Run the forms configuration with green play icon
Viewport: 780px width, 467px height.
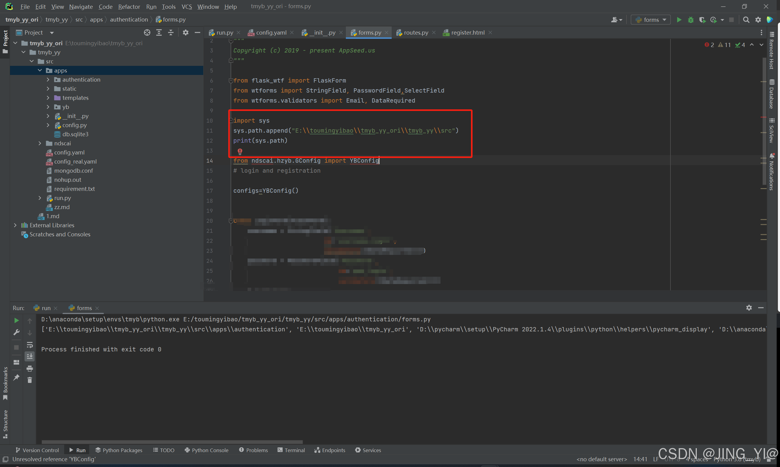click(679, 19)
